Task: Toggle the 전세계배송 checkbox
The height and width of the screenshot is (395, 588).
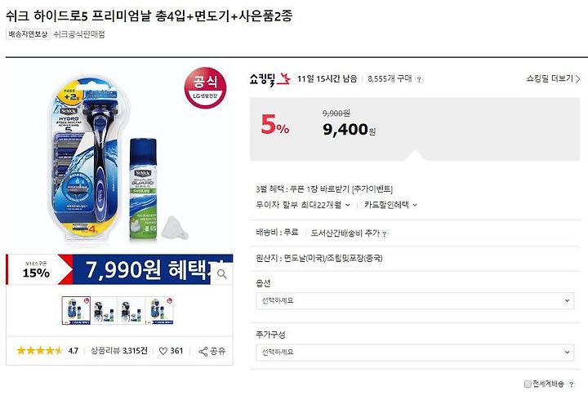Action: [528, 384]
